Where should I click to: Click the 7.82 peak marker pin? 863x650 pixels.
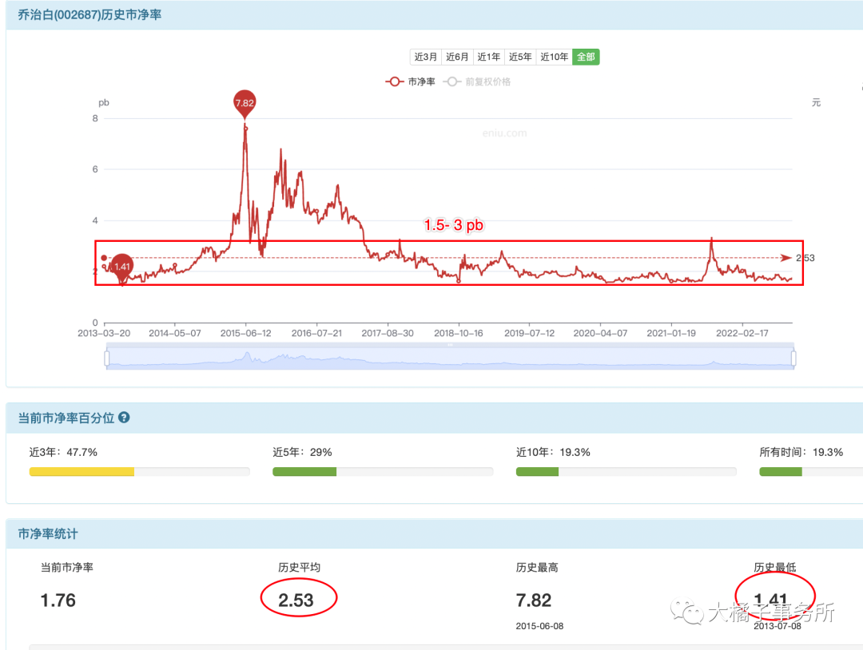pos(245,103)
